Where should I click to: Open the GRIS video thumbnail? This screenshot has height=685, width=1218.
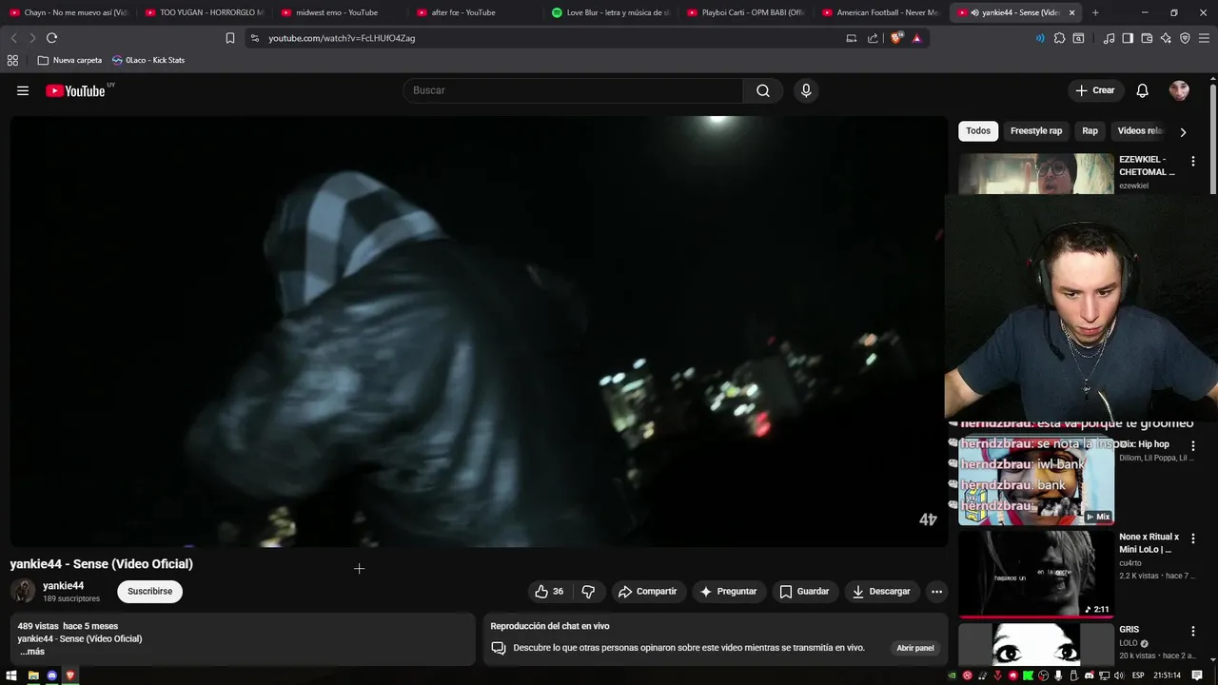point(1035,644)
